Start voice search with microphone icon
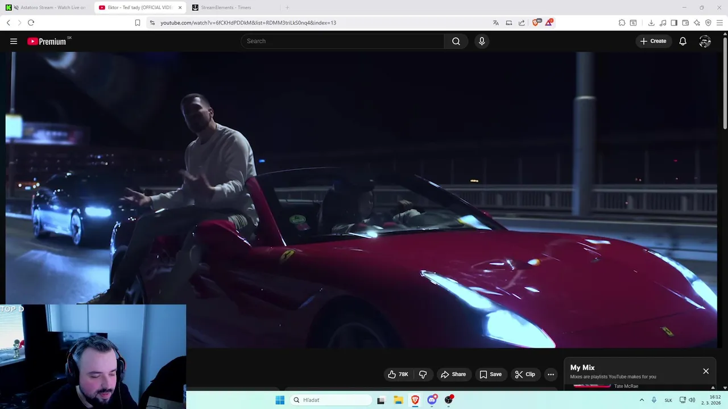 pyautogui.click(x=482, y=41)
